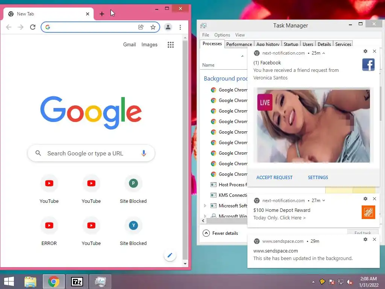Open the Site Blocked shortcut with Y icon
Image resolution: width=385 pixels, height=289 pixels.
133,232
